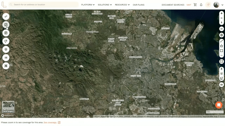Viewport: 225px width, 126px height.
Task: Open the clipboard notes report tool
Action: [x=6, y=33]
